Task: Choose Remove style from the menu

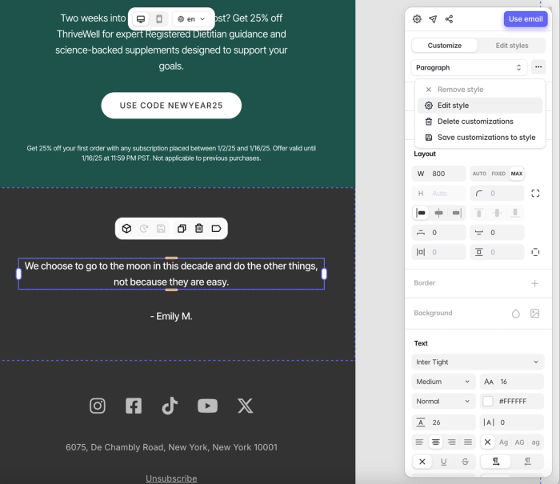Action: [x=480, y=90]
